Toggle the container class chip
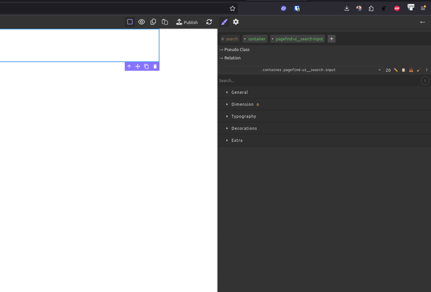Image resolution: width=431 pixels, height=292 pixels. (255, 39)
